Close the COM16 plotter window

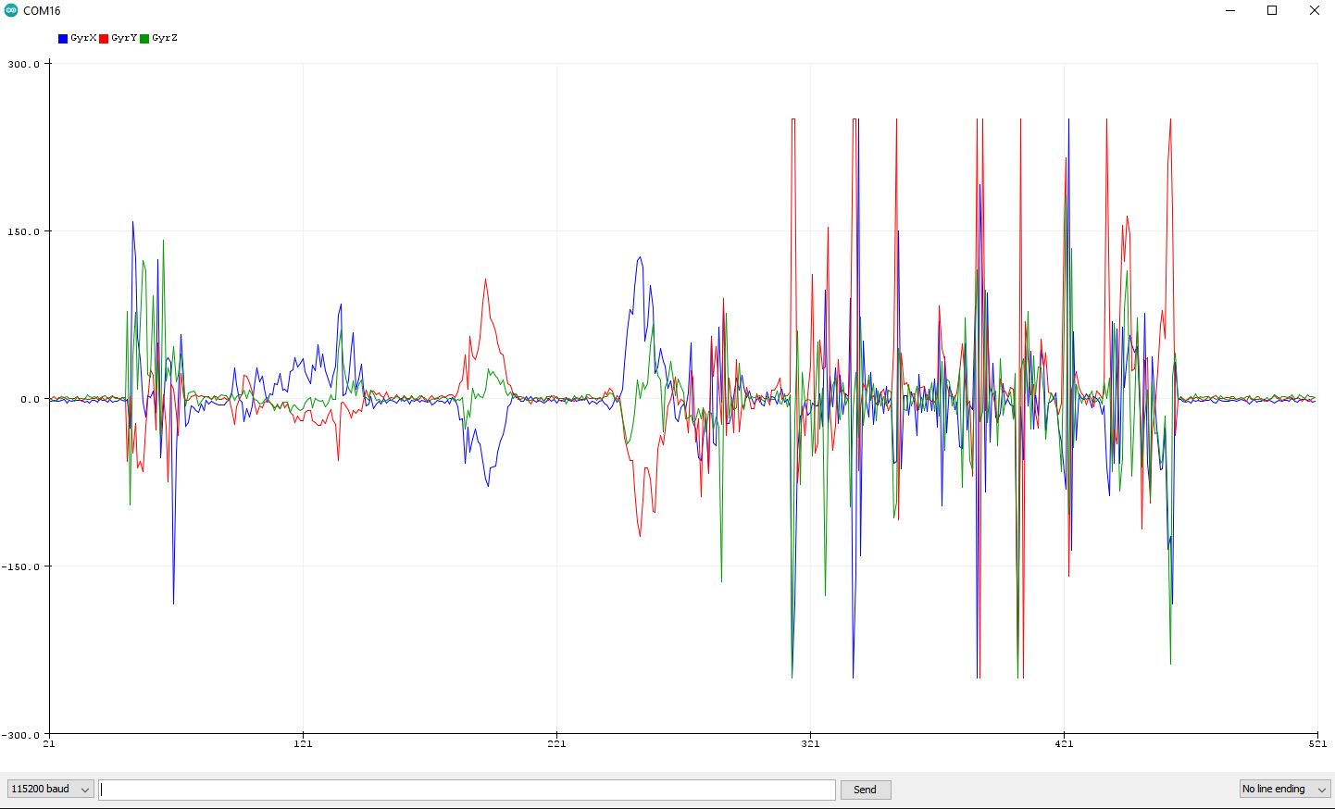point(1315,11)
